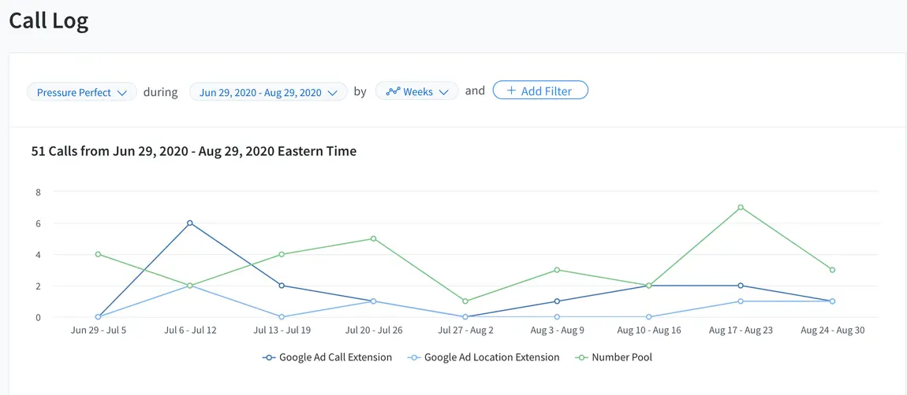This screenshot has width=907, height=395.
Task: Select Google Ad Location Extension point at Aug 3 - Aug 9
Action: 557,317
